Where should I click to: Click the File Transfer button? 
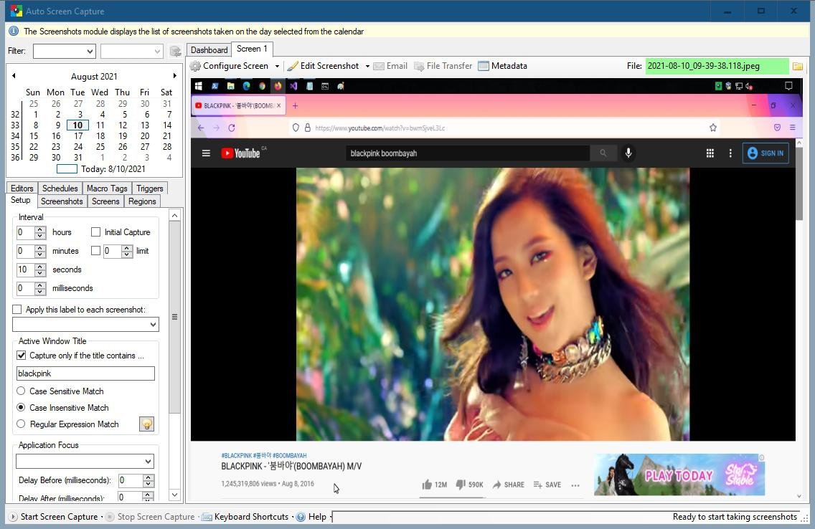tap(443, 66)
